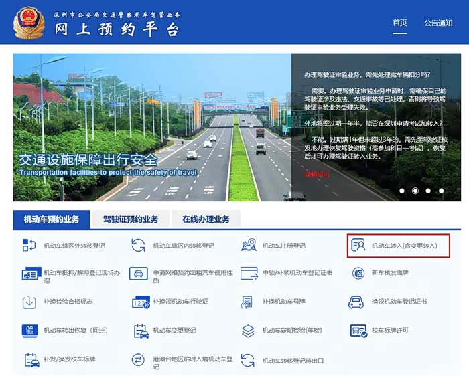
Task: Click the 补发/换发校车标牌 icon
Action: point(32,360)
